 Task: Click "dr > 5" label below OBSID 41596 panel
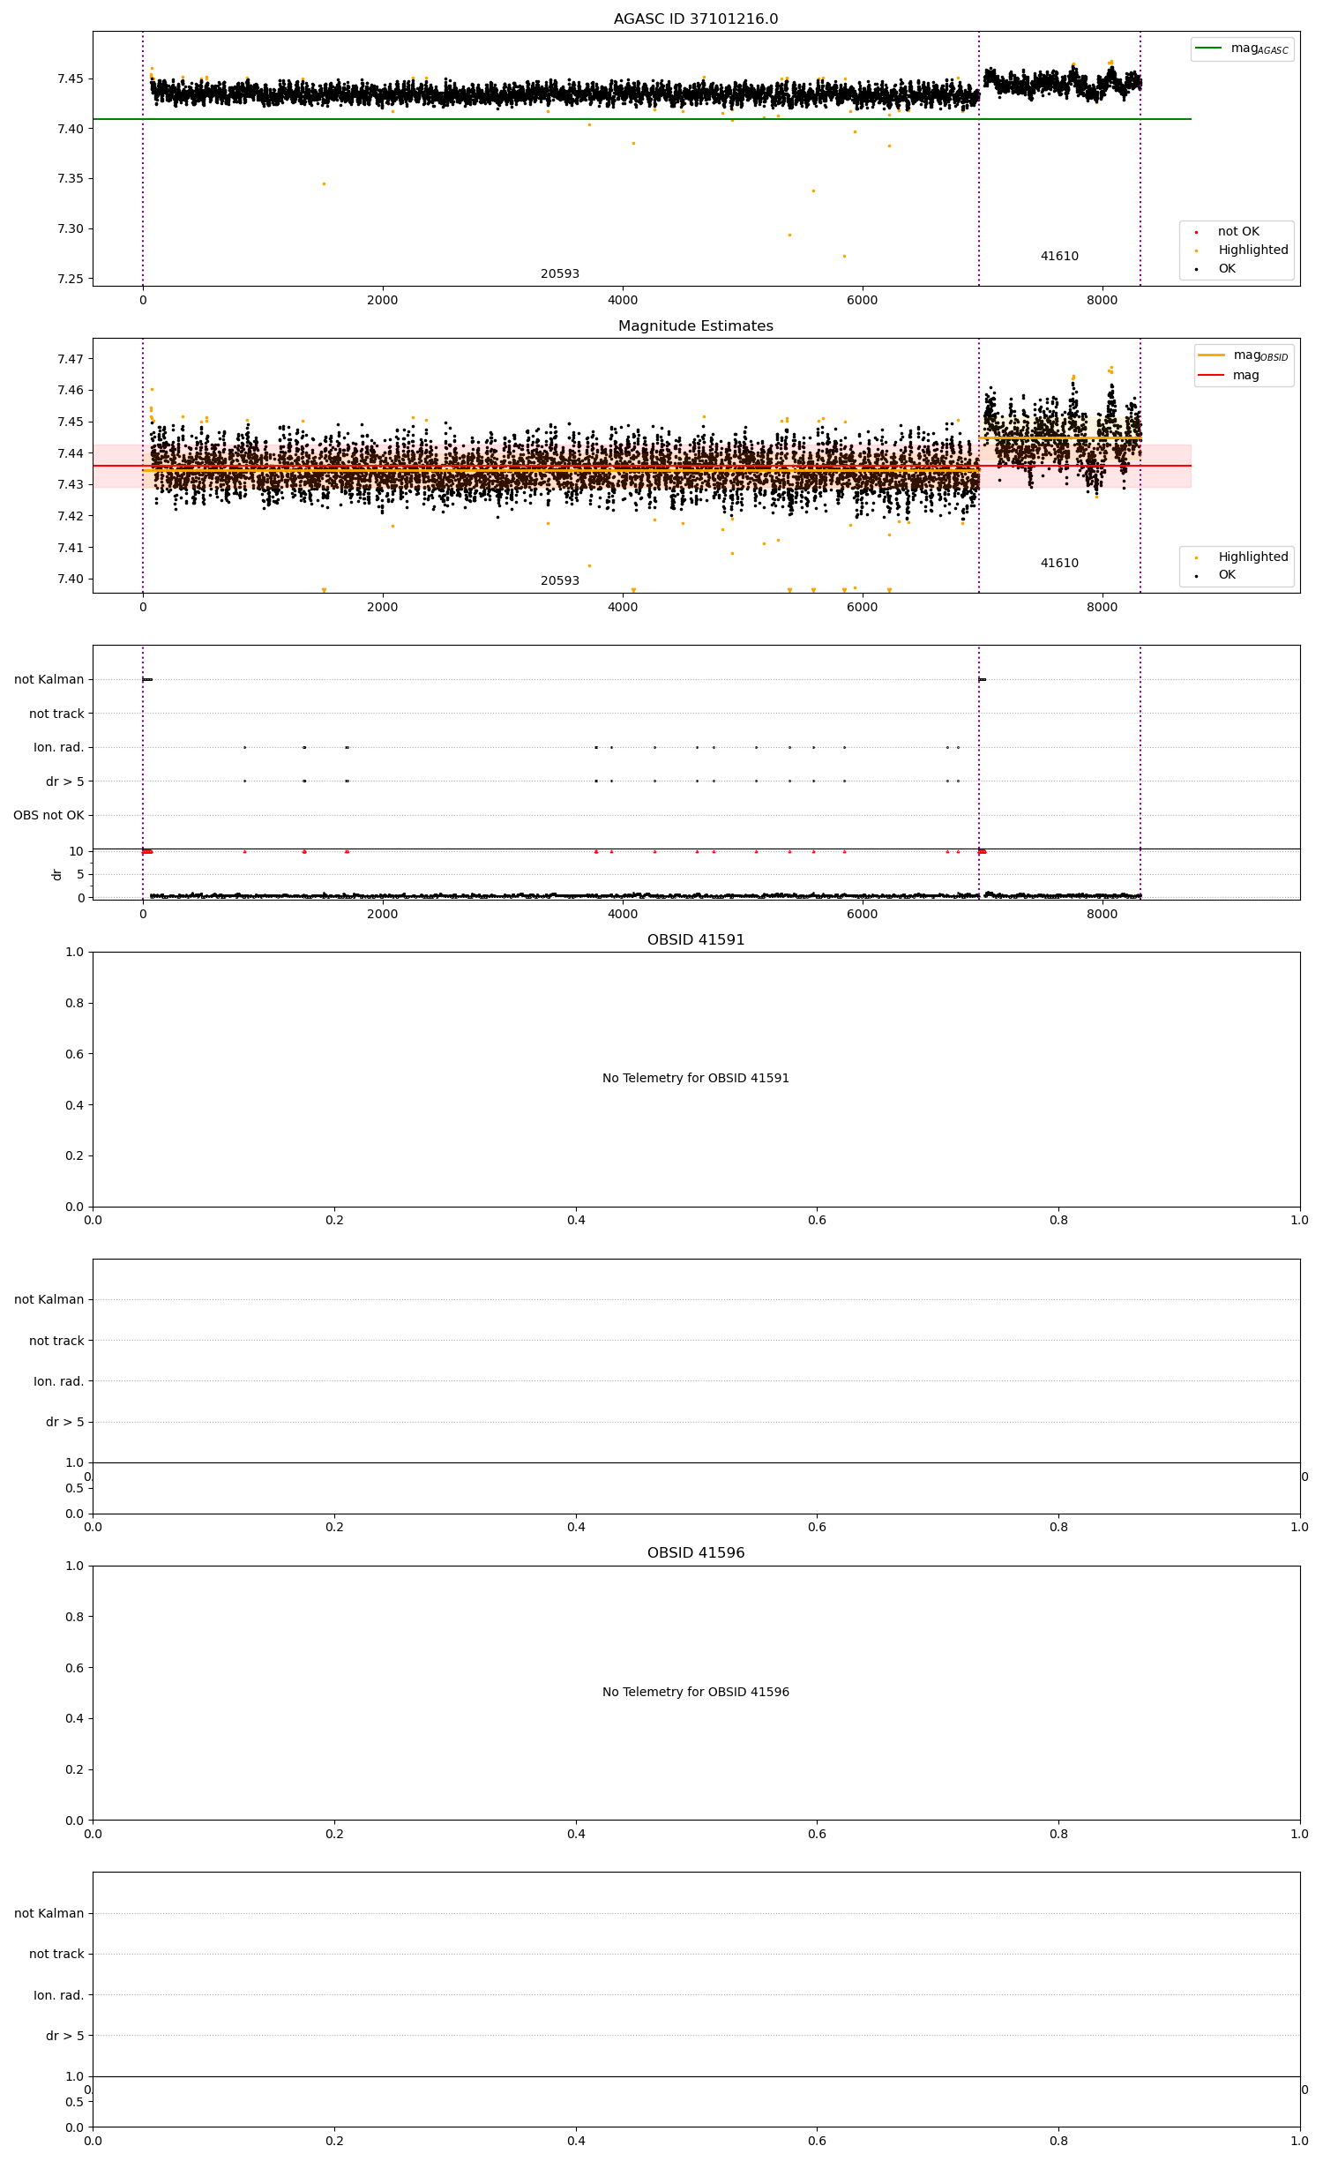[x=65, y=2036]
